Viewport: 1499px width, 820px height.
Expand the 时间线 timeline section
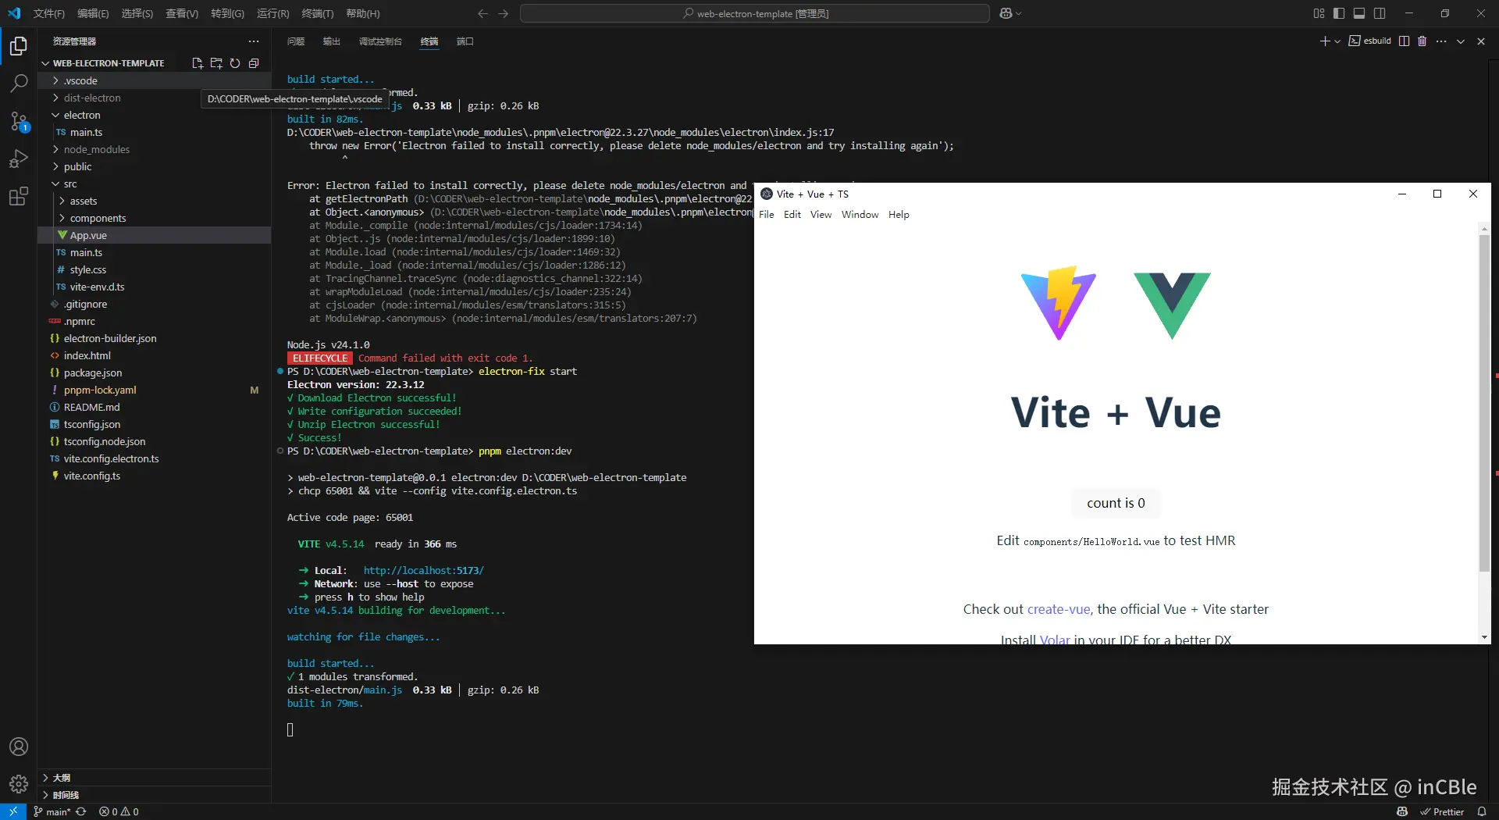tap(155, 795)
